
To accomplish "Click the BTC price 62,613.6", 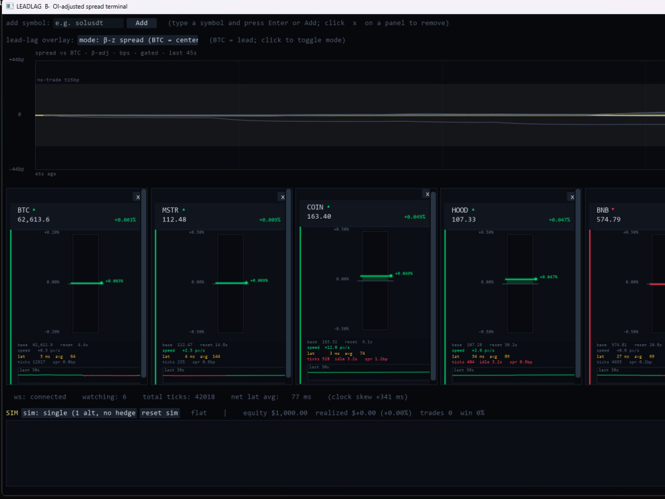I will [33, 219].
